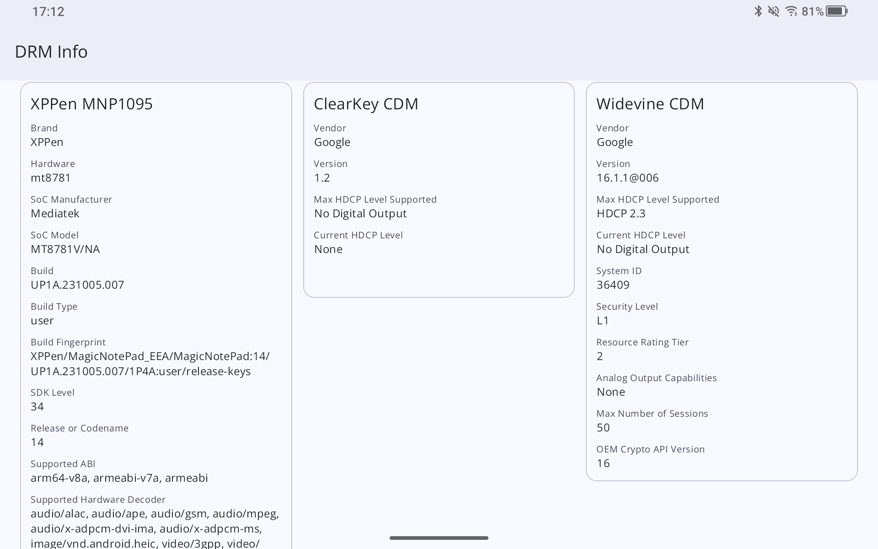
Task: Select Hardware value mt8781
Action: click(x=51, y=178)
